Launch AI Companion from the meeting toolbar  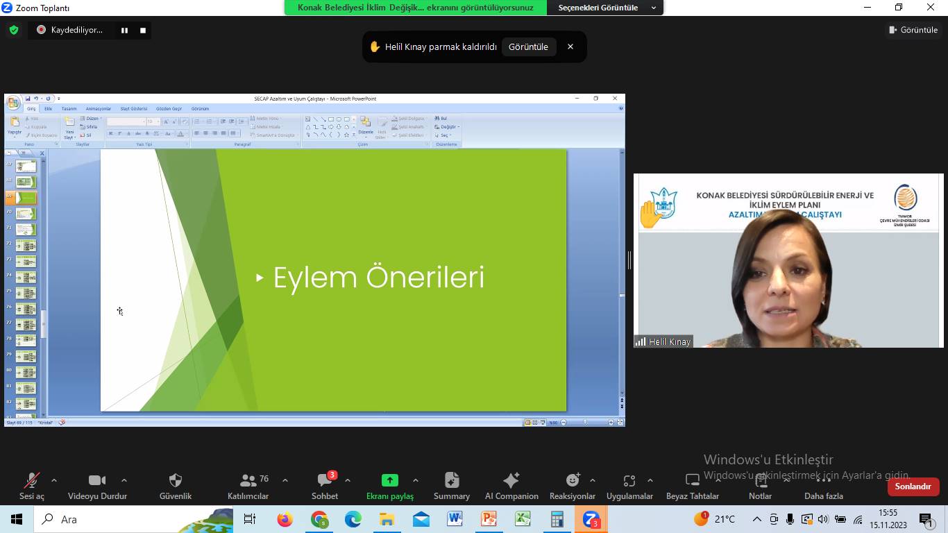(x=511, y=480)
